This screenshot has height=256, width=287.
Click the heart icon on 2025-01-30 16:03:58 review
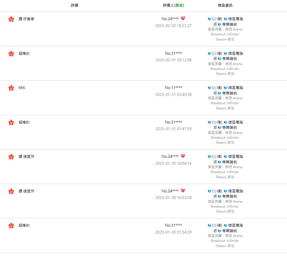pyautogui.click(x=183, y=190)
